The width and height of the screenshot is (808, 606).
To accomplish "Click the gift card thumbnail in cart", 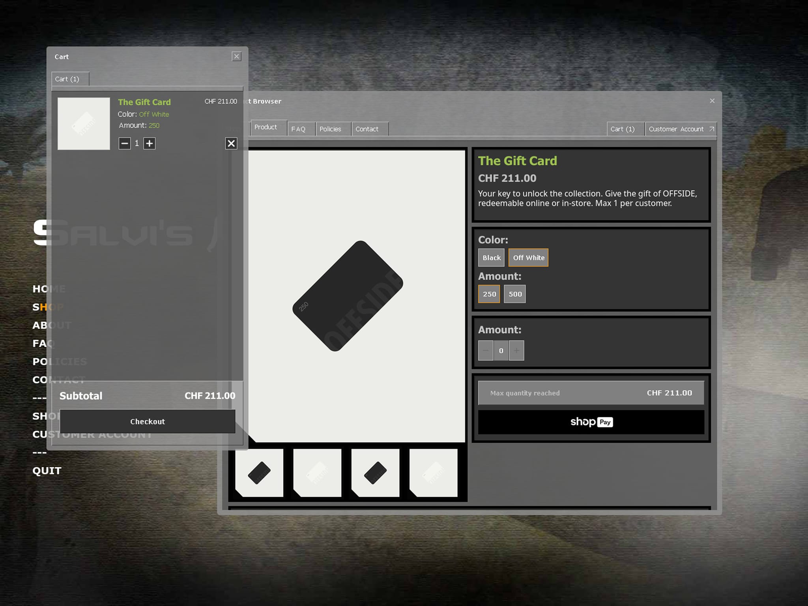I will point(84,123).
